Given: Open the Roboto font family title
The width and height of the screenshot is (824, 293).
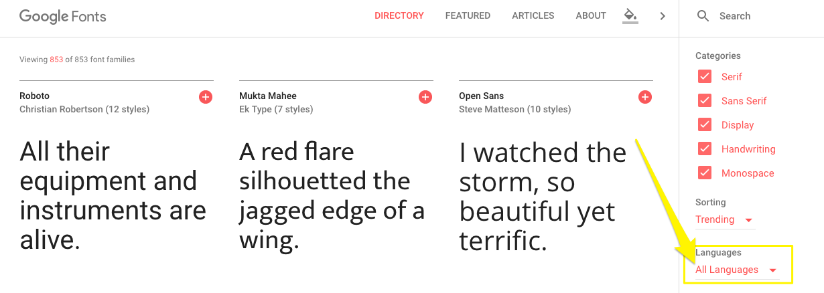Looking at the screenshot, I should (35, 96).
